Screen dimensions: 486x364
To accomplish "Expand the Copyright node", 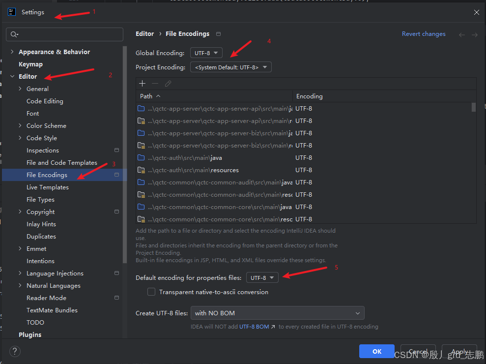I will tap(20, 212).
